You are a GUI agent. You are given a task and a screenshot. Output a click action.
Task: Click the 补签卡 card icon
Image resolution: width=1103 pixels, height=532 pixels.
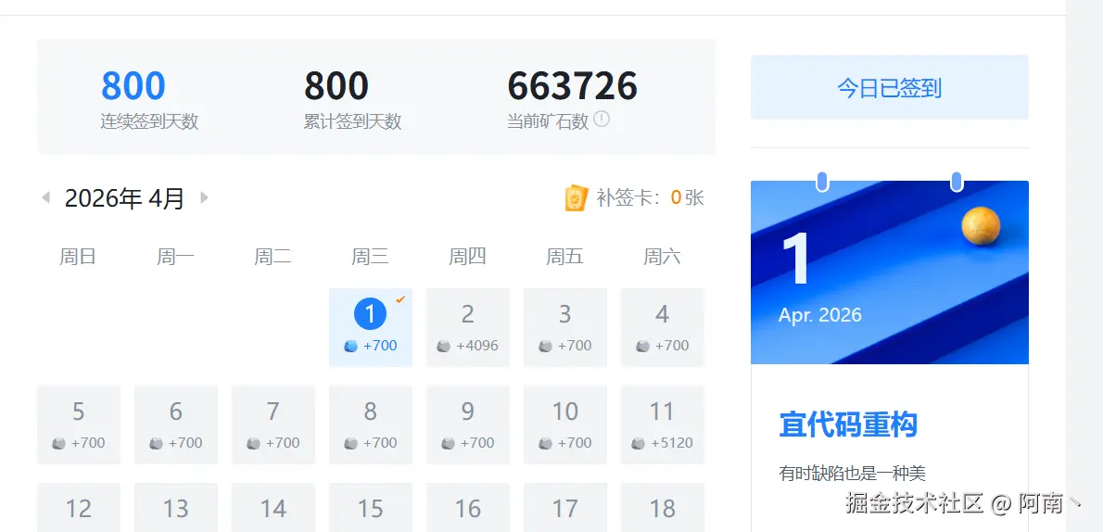pyautogui.click(x=576, y=198)
